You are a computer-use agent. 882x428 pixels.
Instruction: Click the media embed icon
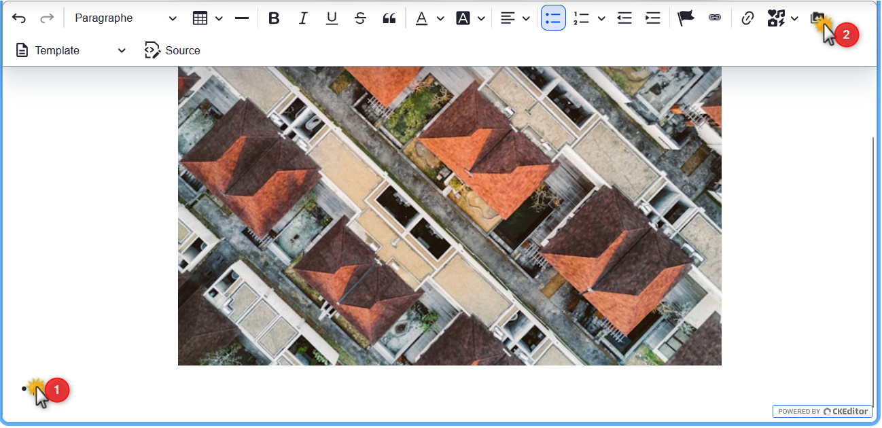tap(776, 18)
